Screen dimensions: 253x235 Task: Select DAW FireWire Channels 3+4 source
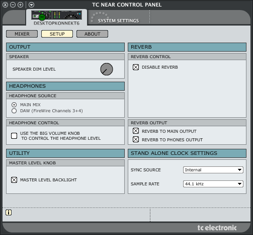14,111
